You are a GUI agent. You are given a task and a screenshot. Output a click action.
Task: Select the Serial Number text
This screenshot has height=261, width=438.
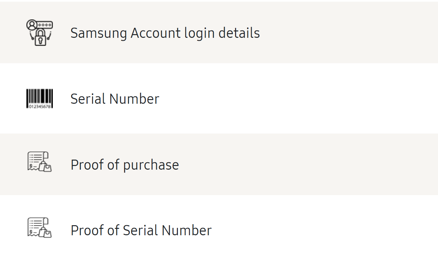click(x=115, y=99)
